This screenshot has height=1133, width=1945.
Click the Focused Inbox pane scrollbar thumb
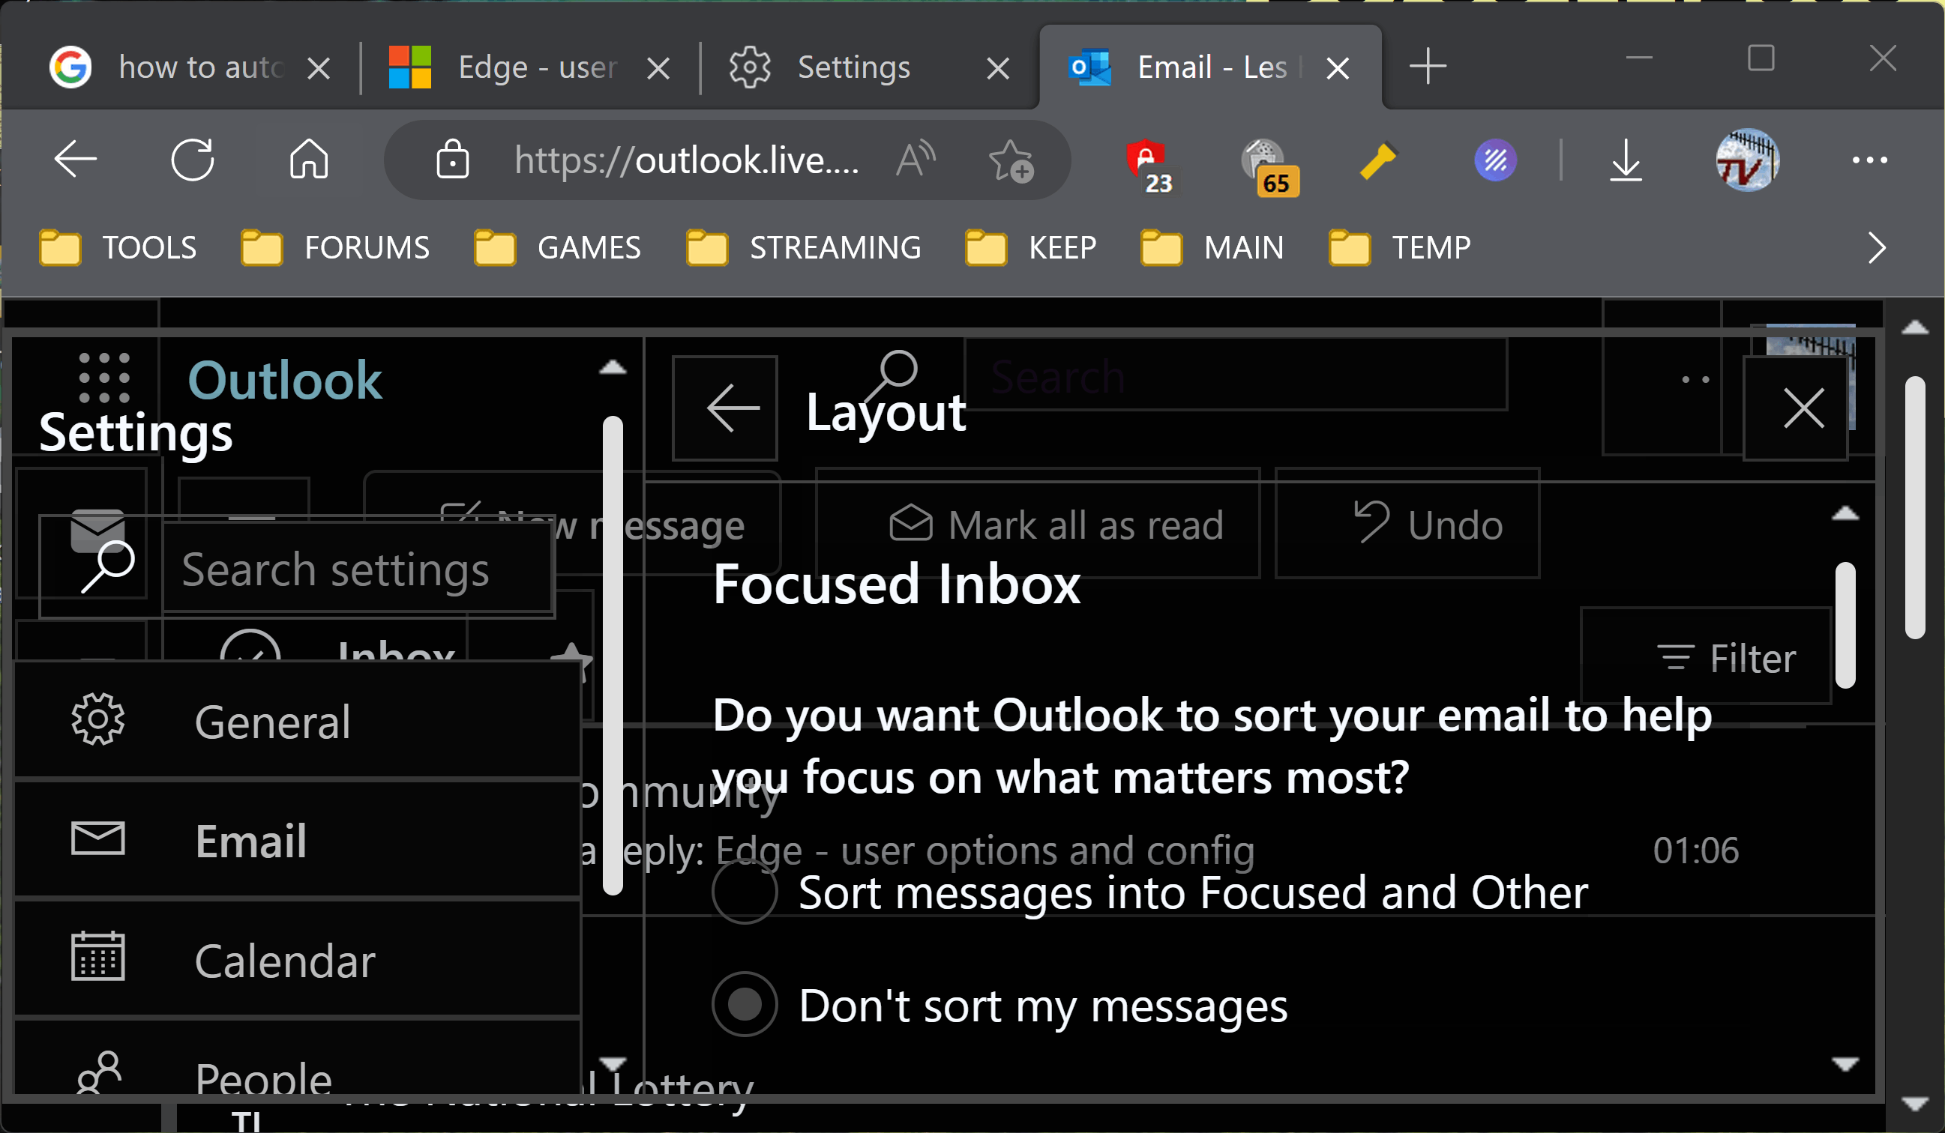click(1845, 625)
